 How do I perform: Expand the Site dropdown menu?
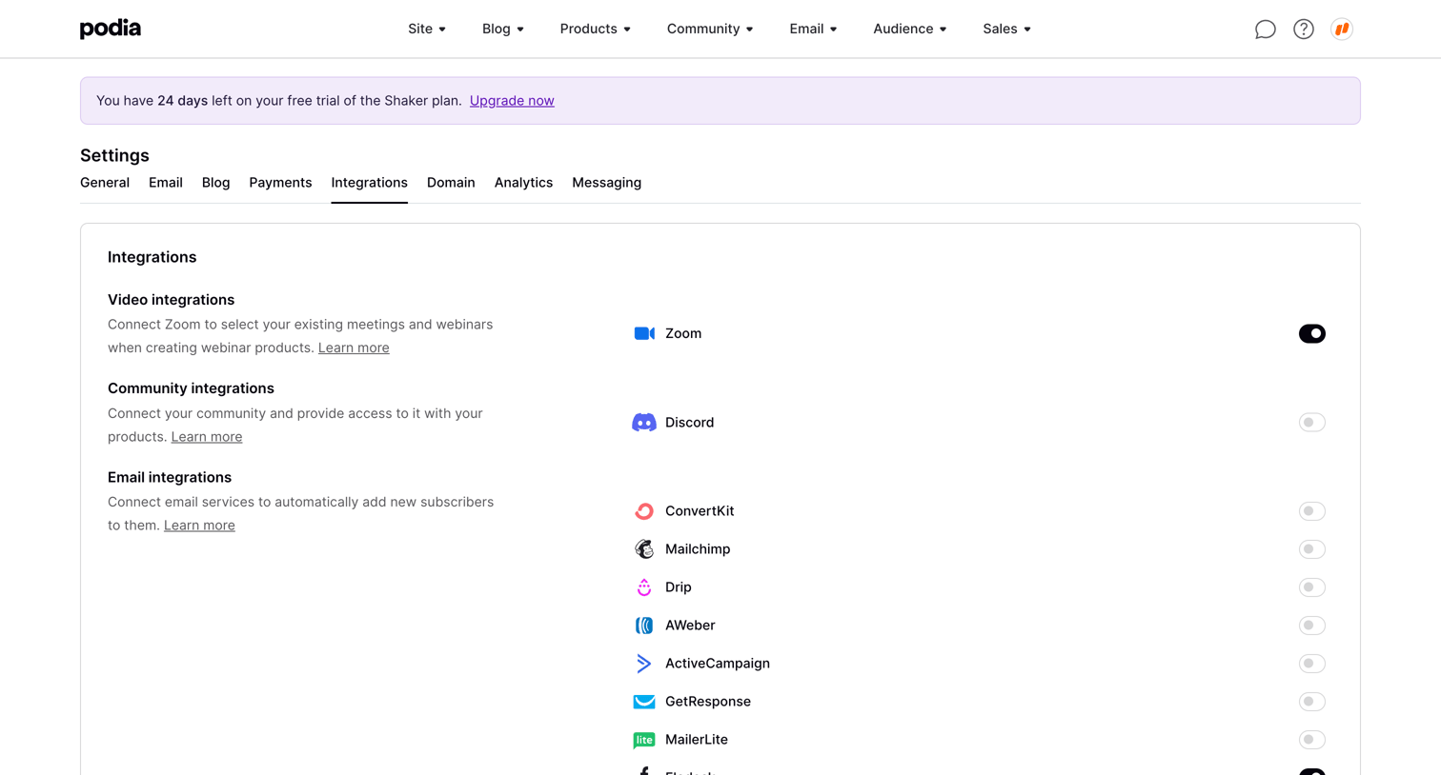click(427, 29)
